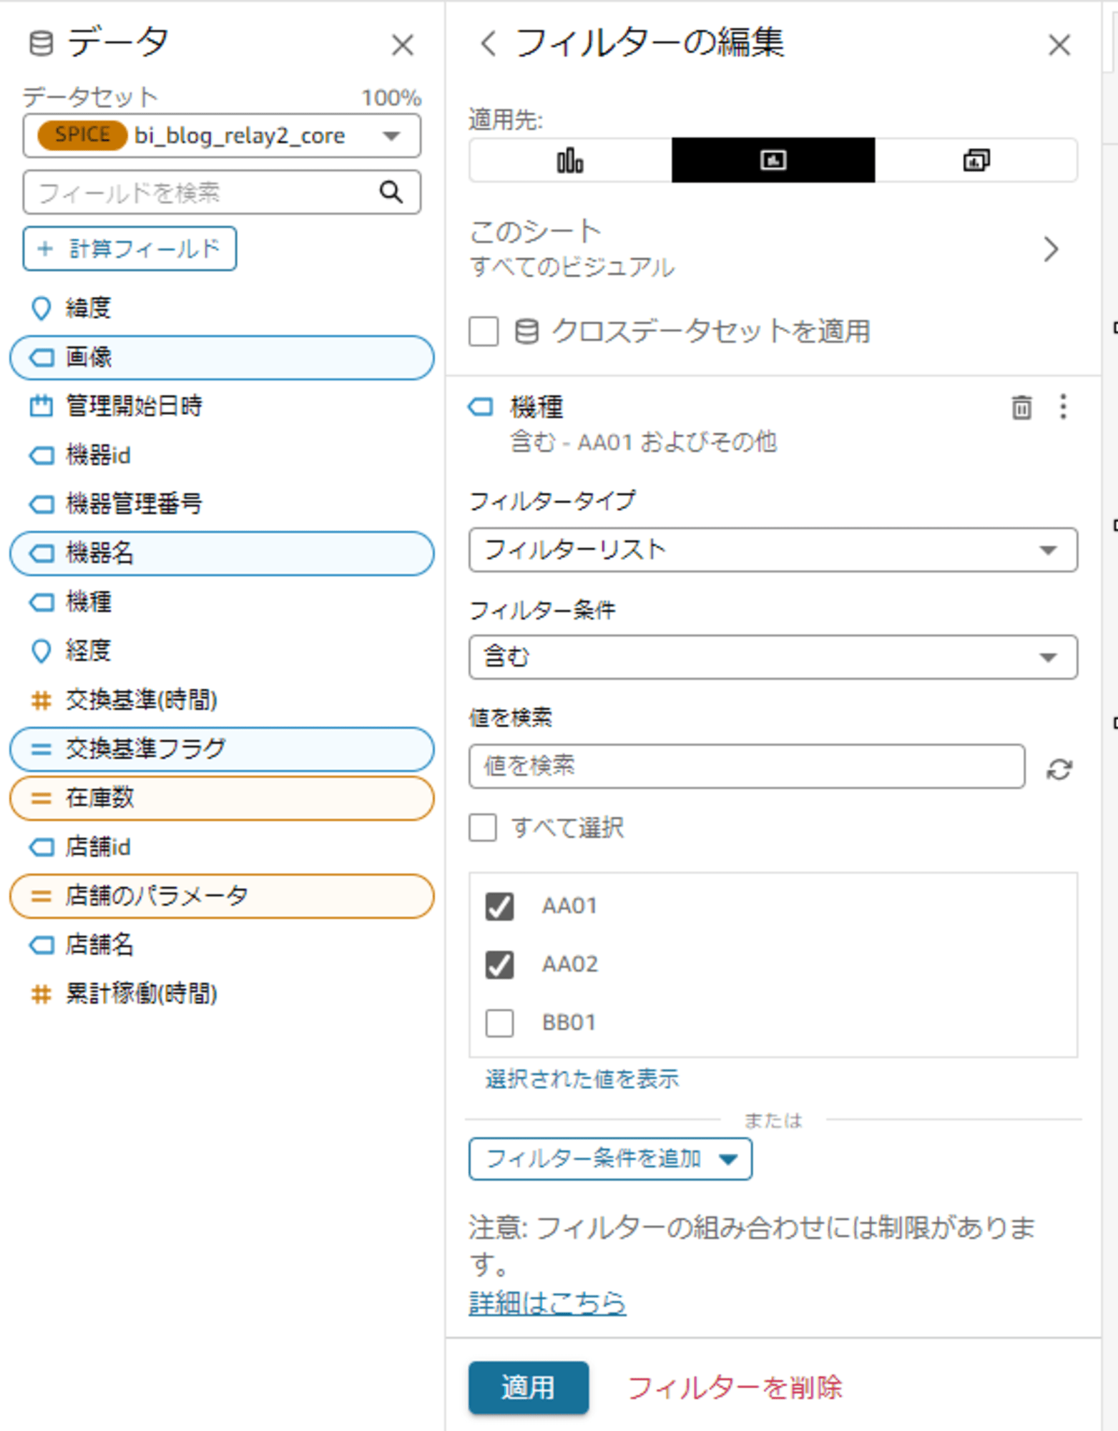Delete the 機種 filter with trash icon
This screenshot has width=1118, height=1431.
pos(1021,407)
